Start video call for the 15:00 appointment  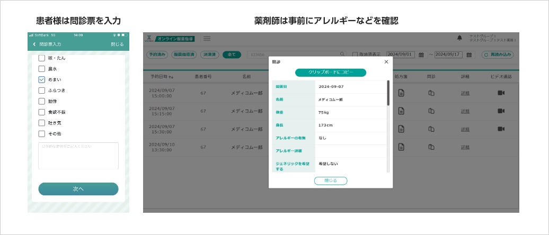pos(501,93)
